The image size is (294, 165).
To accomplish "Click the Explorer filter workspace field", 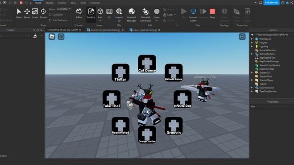I will [272, 35].
